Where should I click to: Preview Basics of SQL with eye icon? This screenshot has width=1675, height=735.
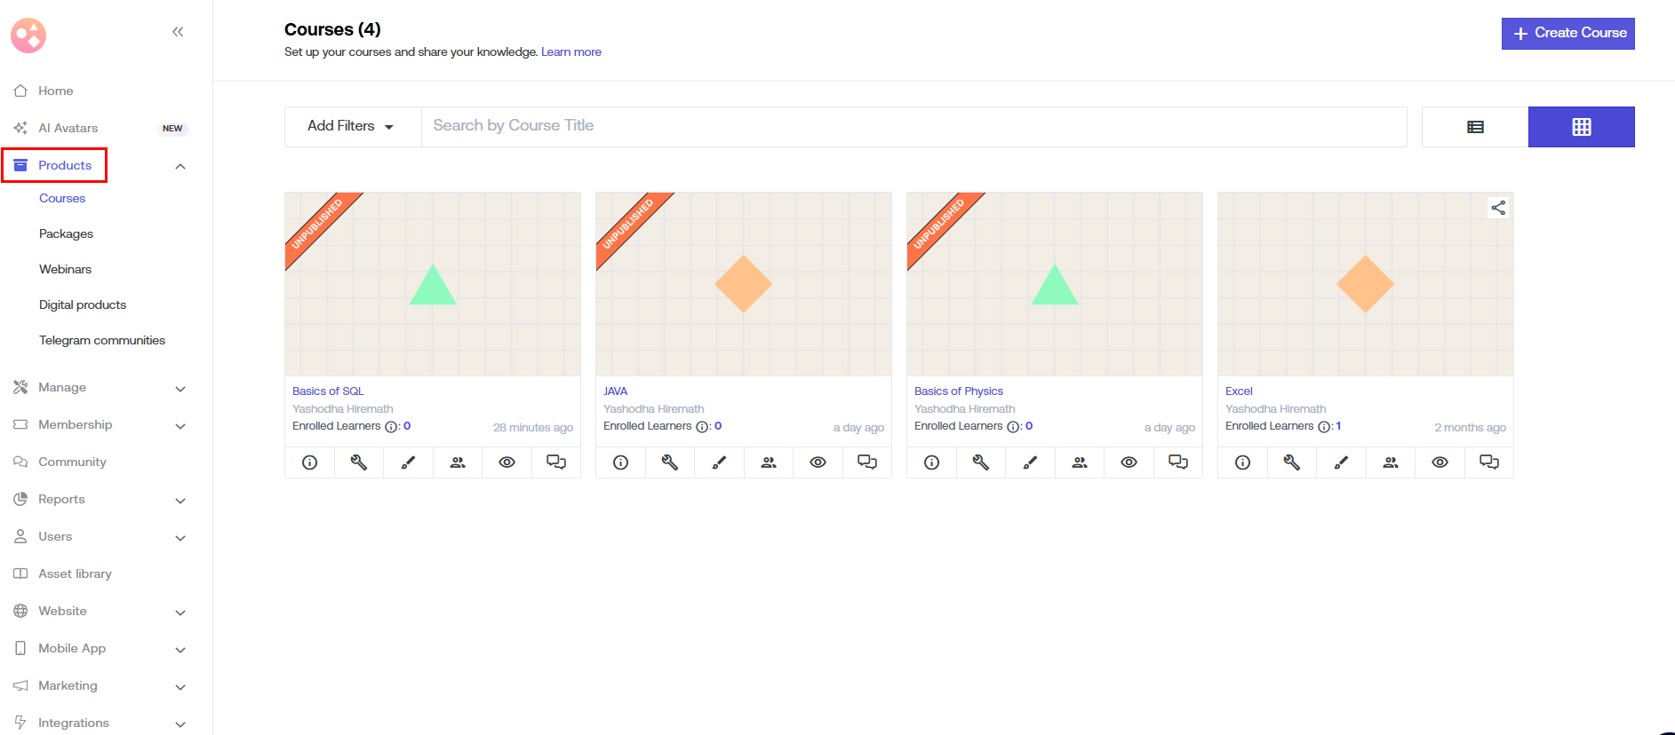click(x=507, y=462)
